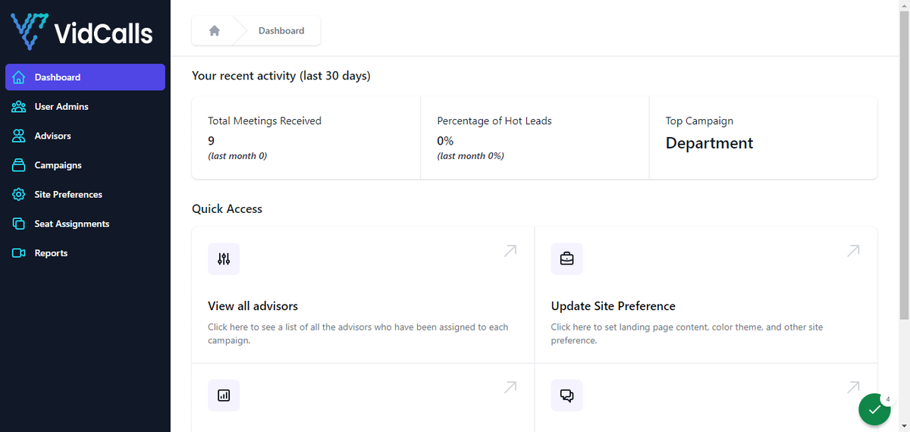The height and width of the screenshot is (432, 910).
Task: Open User Admins in the sidebar
Action: click(x=85, y=107)
